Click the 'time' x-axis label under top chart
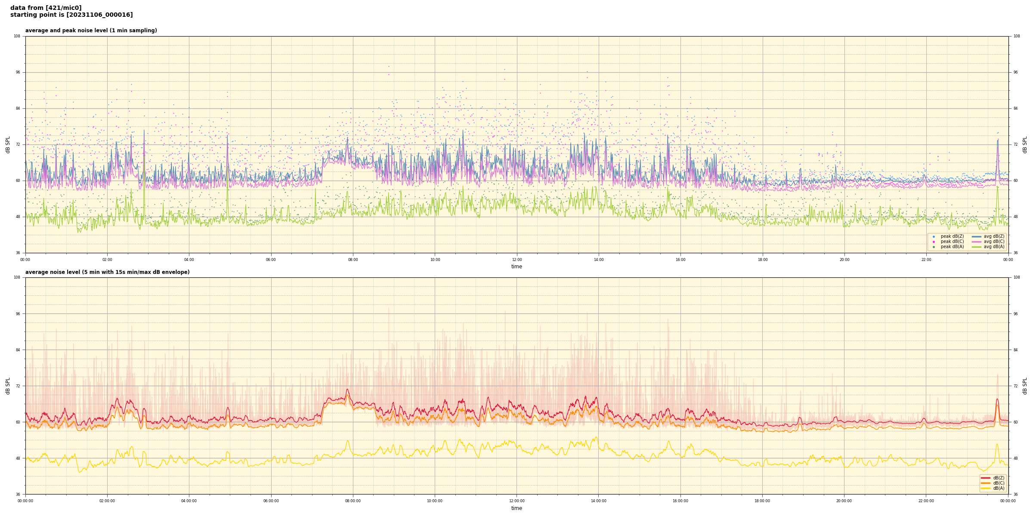Viewport: 1033px width, 516px height. point(516,267)
